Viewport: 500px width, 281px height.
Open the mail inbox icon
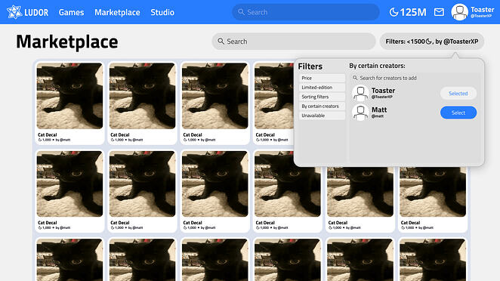pos(439,12)
